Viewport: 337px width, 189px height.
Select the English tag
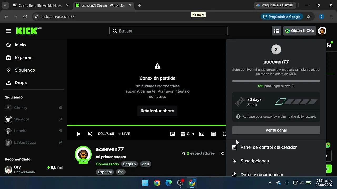[x=130, y=164]
